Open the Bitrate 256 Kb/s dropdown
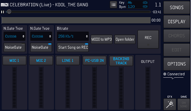The width and height of the screenshot is (191, 111). 73,36
